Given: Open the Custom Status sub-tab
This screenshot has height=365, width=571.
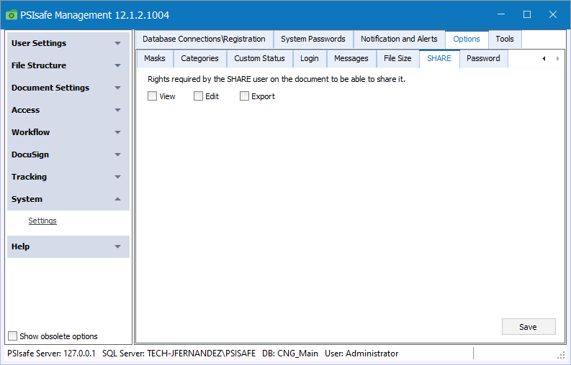Looking at the screenshot, I should pyautogui.click(x=260, y=58).
